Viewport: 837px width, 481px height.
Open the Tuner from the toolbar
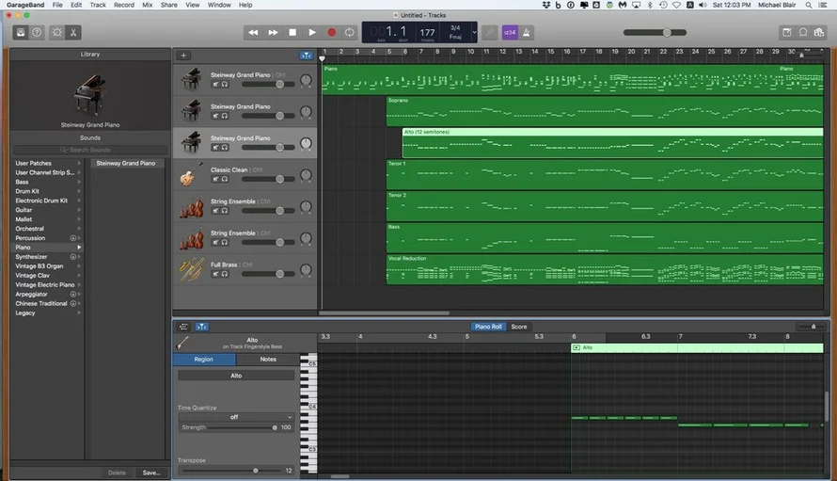(489, 33)
